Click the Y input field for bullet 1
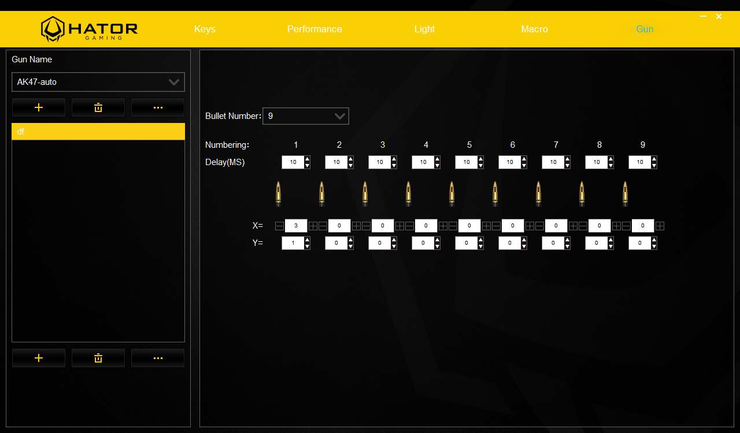740x433 pixels. coord(293,243)
